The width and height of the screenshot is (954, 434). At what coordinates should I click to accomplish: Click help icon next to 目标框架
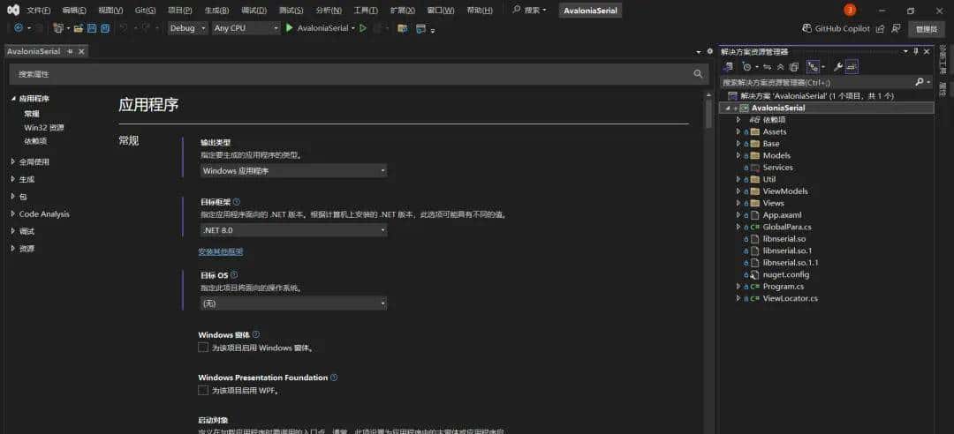coord(237,201)
